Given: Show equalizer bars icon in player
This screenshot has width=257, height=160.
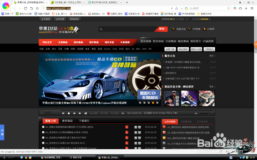Looking at the screenshot, I should 123,113.
